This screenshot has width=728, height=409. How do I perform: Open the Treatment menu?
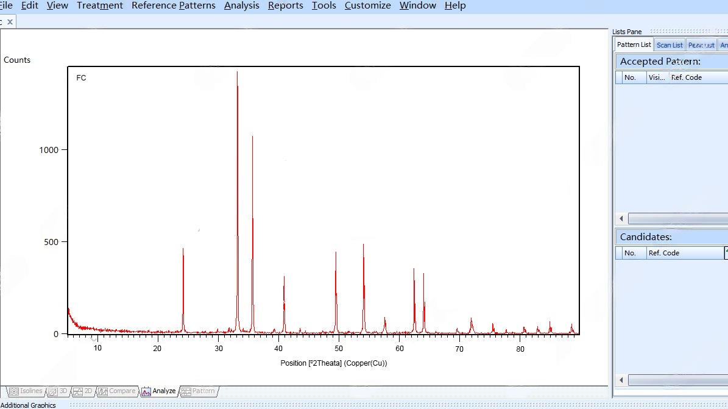click(99, 5)
